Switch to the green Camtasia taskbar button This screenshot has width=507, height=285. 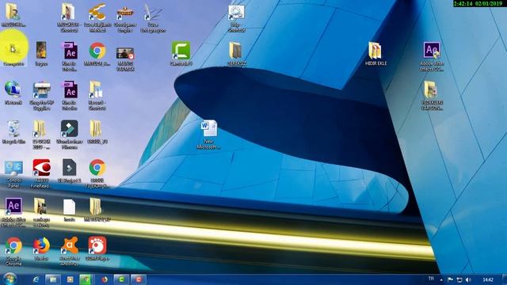pyautogui.click(x=121, y=279)
